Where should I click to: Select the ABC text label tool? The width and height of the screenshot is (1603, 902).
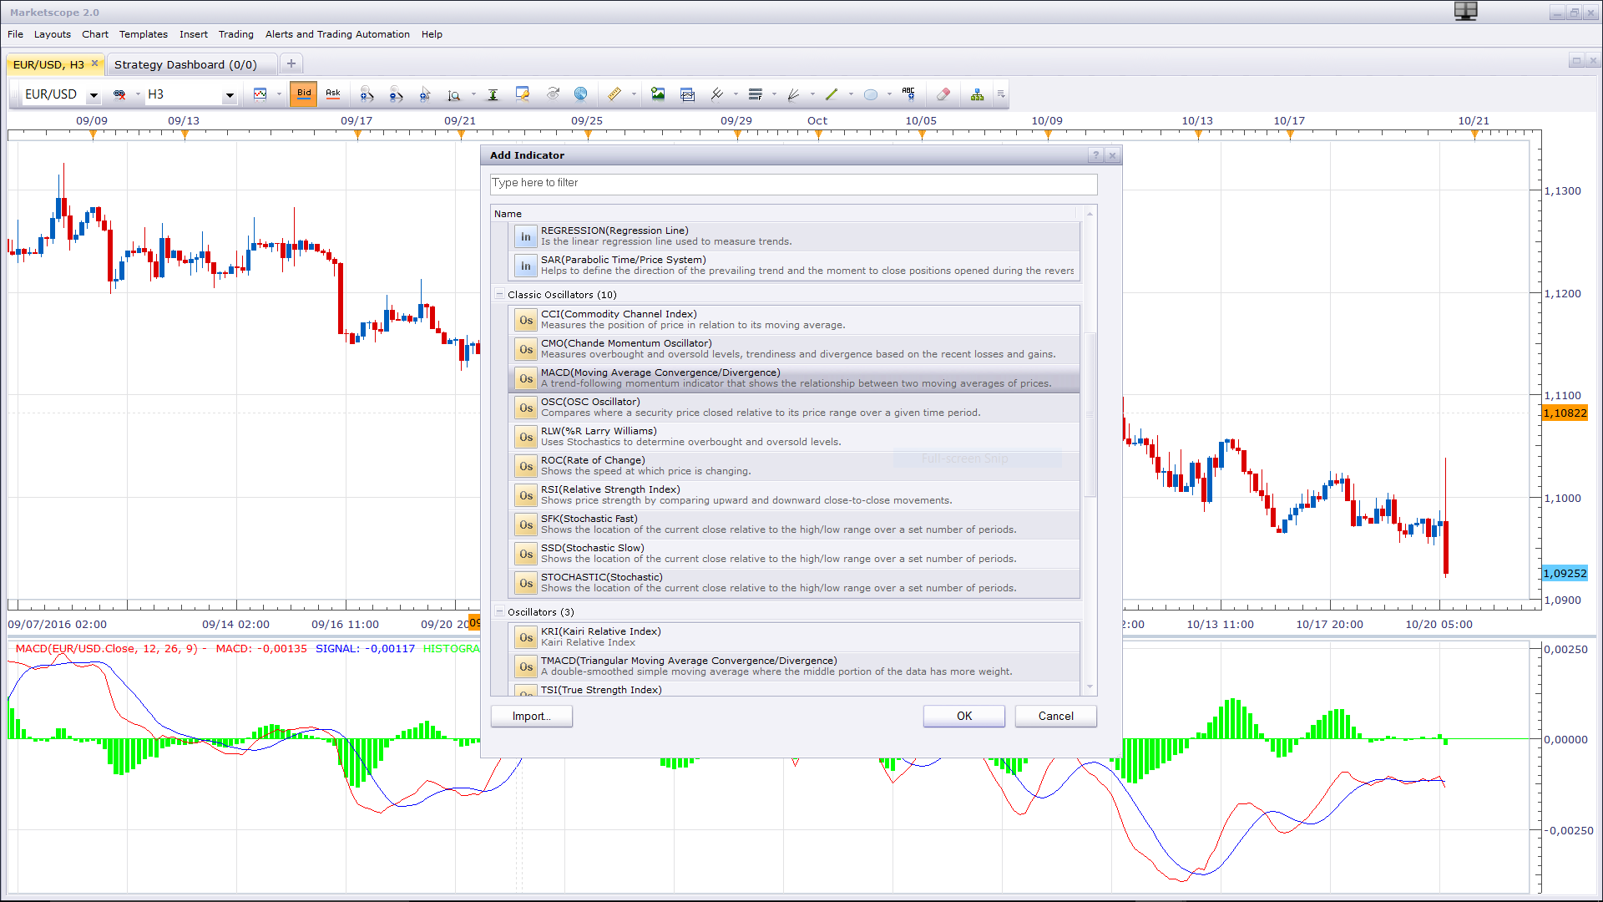(x=908, y=94)
